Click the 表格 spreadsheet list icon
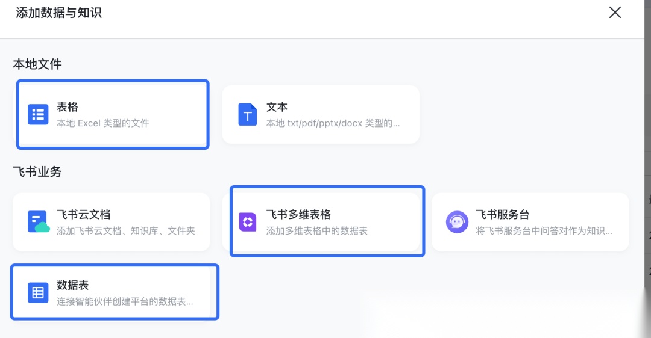 point(38,114)
